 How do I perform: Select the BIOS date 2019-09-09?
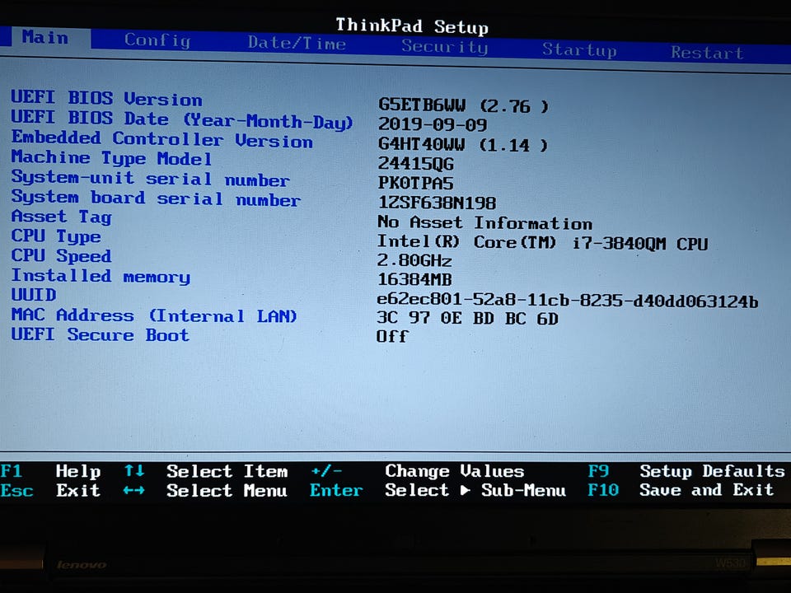point(433,124)
